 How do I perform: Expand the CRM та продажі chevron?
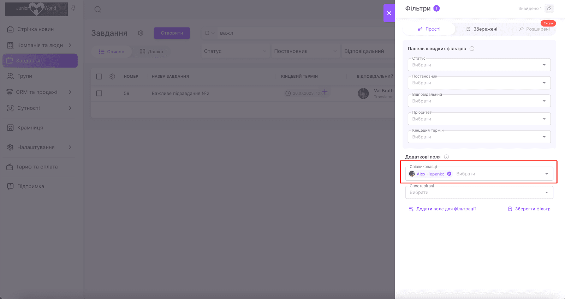point(70,92)
